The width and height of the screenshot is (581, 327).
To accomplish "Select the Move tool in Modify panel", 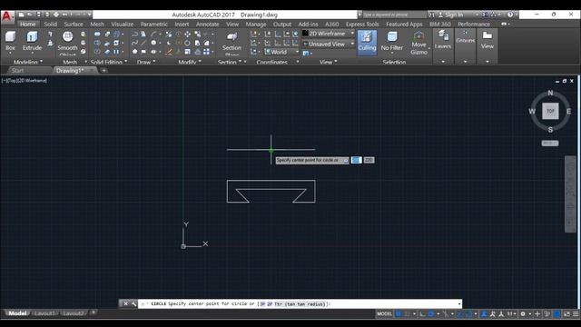I will click(188, 34).
